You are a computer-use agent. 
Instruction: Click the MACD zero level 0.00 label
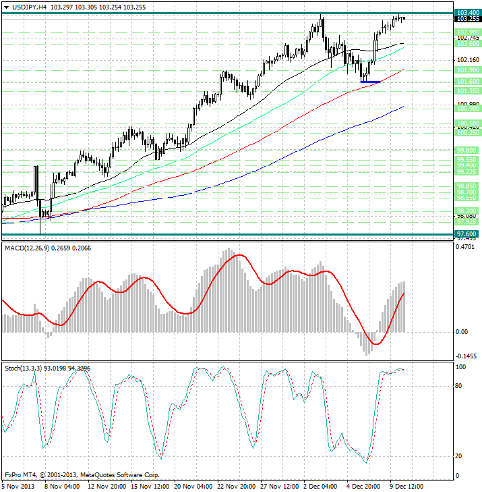point(462,332)
